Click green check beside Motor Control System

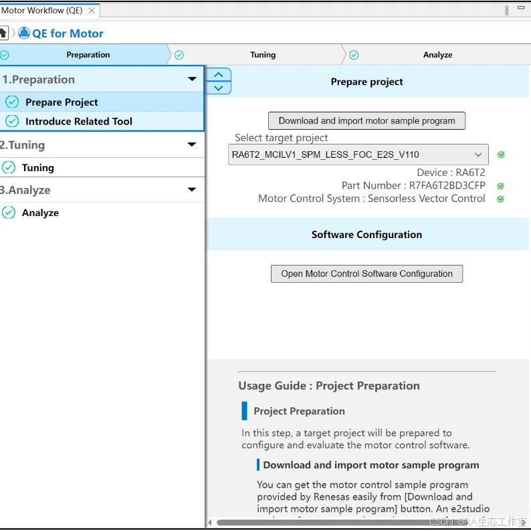coord(500,199)
